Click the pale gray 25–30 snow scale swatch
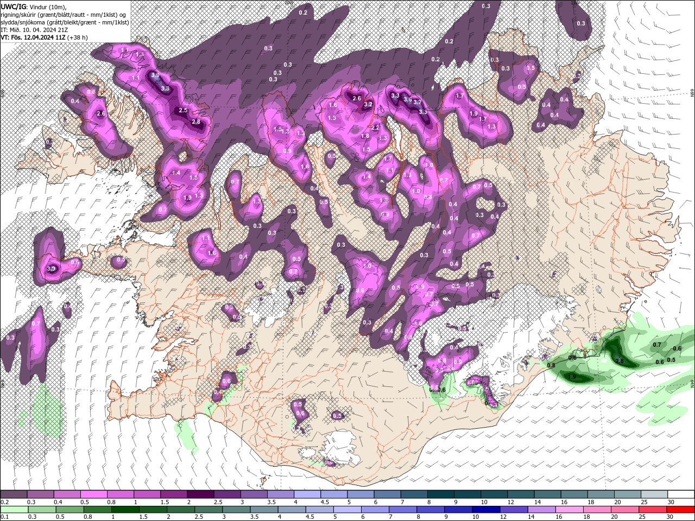695x521 pixels. click(x=653, y=494)
